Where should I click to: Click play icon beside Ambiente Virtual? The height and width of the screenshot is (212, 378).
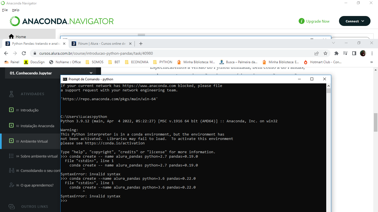[11, 141]
